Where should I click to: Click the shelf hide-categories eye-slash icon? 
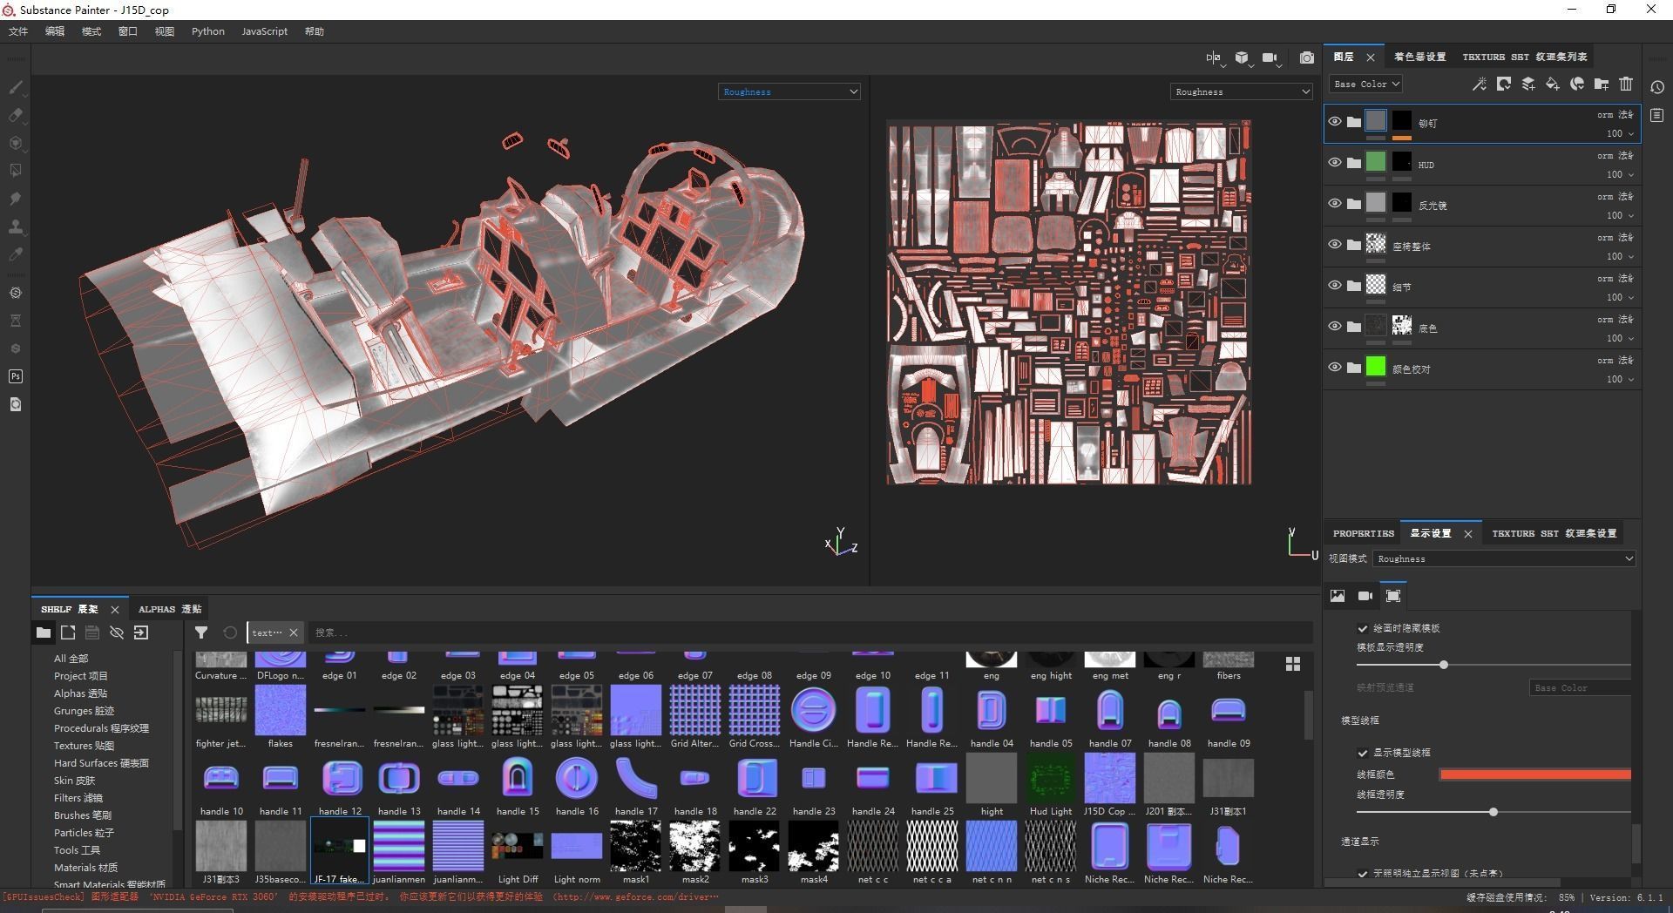coord(117,632)
